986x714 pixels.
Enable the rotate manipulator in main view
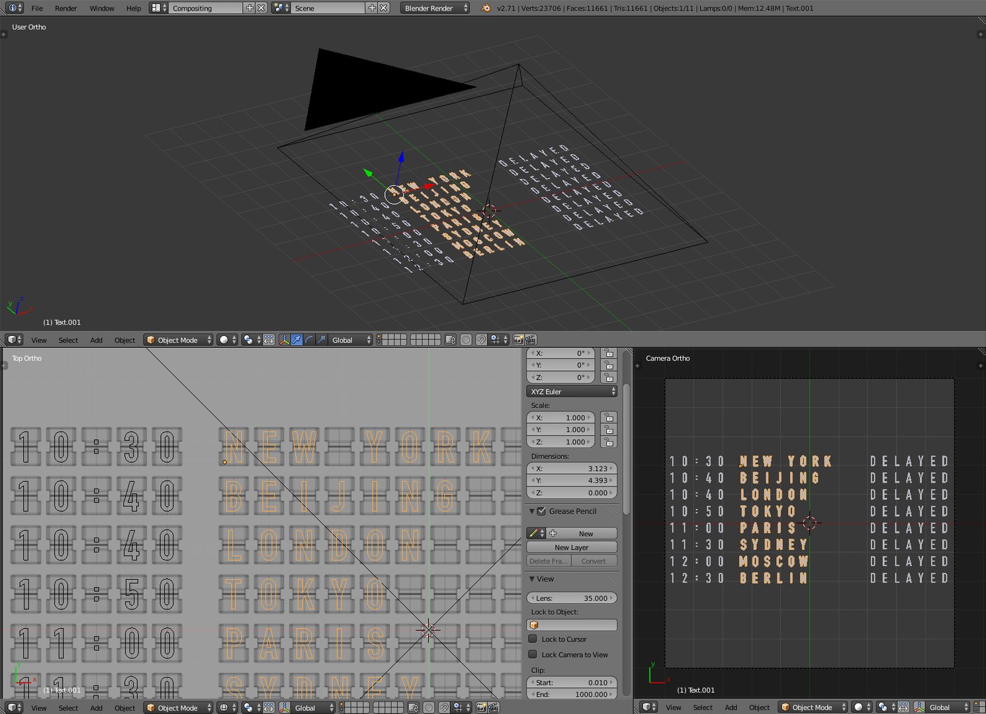pos(309,340)
